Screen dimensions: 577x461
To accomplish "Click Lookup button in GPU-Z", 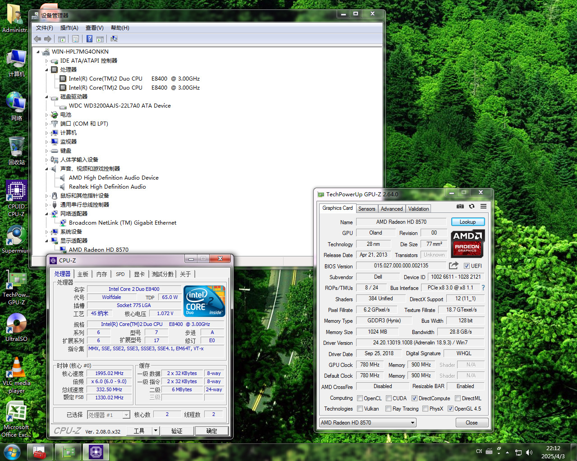I will point(467,222).
